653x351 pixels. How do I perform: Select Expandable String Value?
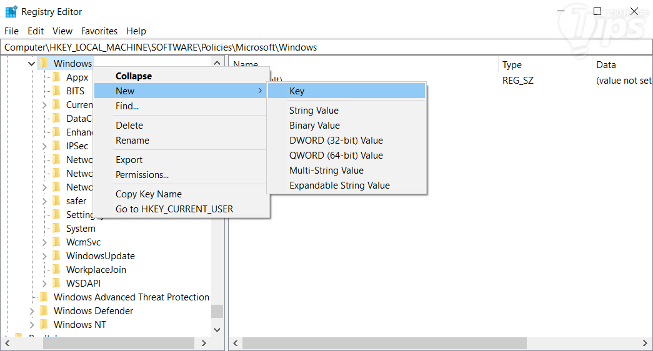346,185
